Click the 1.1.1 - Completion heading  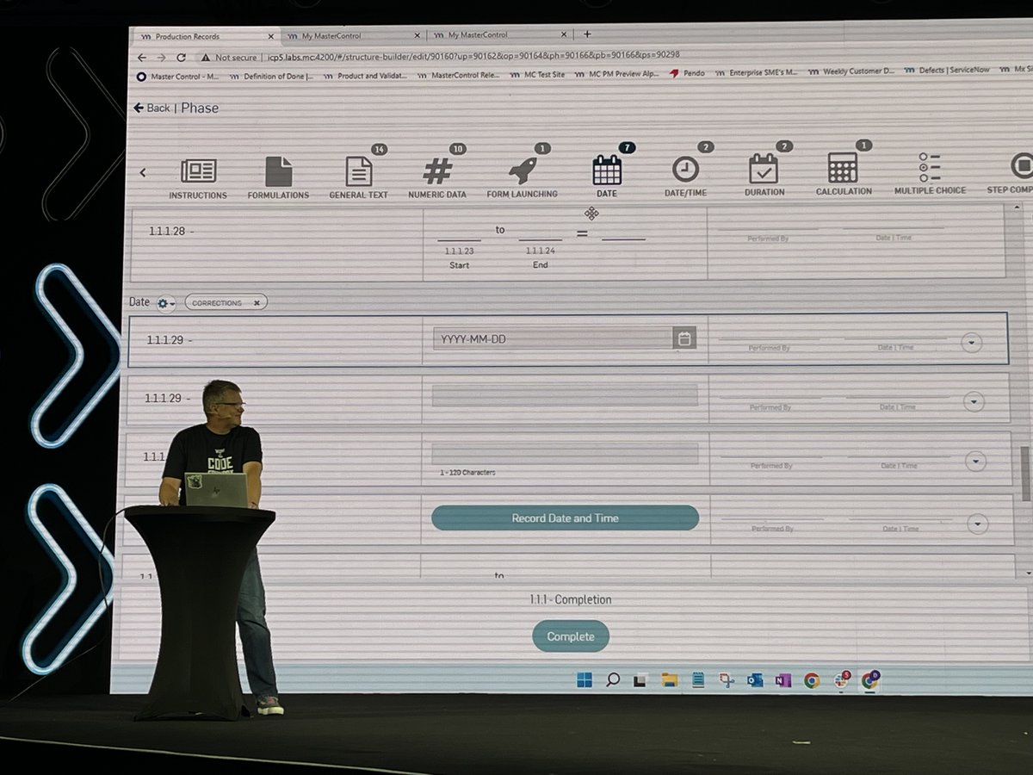pos(571,599)
